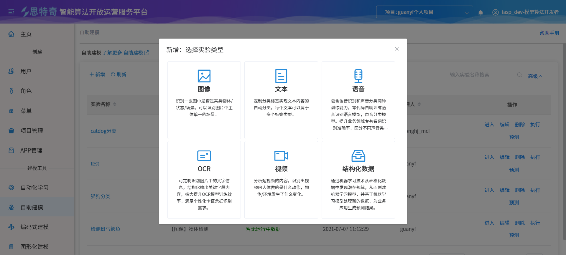The width and height of the screenshot is (566, 255).
Task: Select the 文本 experiment type icon
Action: (x=281, y=76)
